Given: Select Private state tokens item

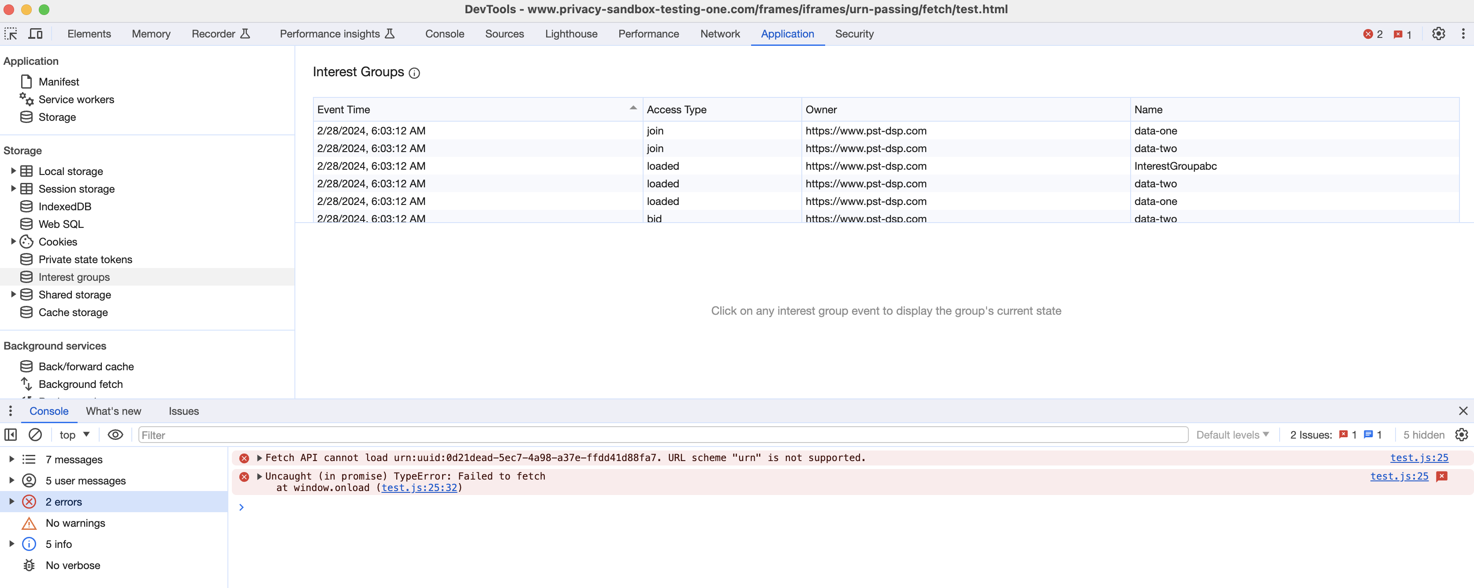Looking at the screenshot, I should point(85,260).
